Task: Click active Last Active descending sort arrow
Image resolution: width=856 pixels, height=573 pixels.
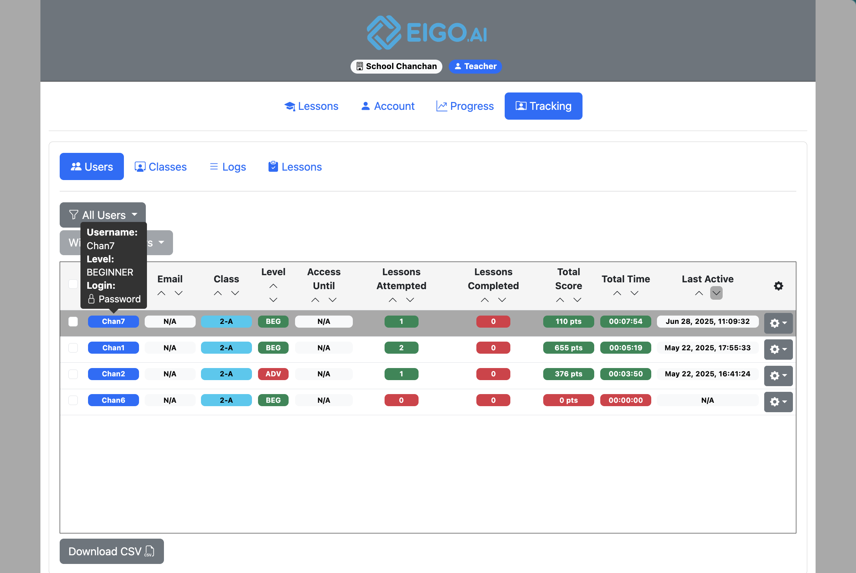Action: tap(716, 293)
